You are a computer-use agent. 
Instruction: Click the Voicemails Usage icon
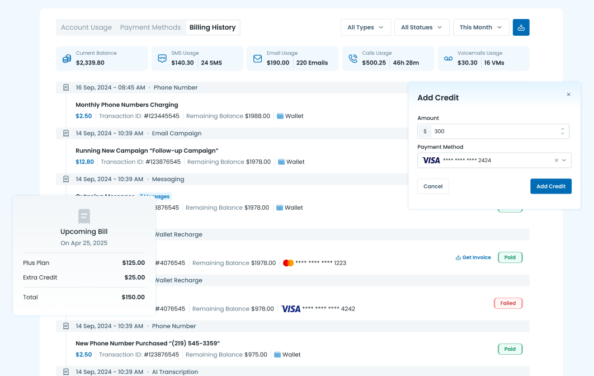(448, 58)
